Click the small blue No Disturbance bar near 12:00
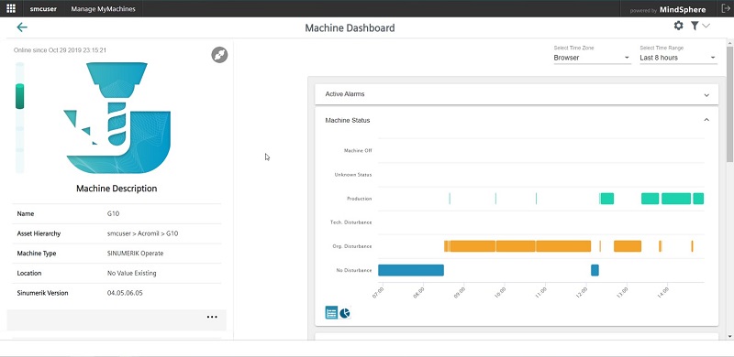Viewport: 734px width, 357px height. click(595, 270)
